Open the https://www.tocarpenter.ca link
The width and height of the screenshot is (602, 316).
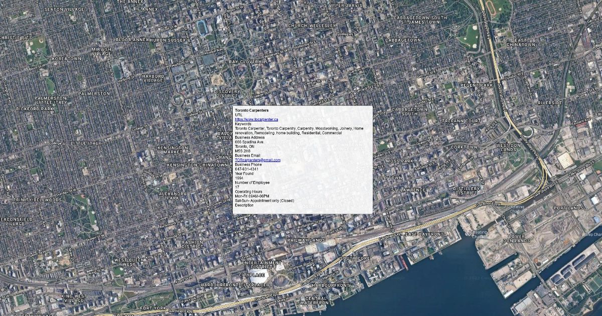(x=256, y=119)
